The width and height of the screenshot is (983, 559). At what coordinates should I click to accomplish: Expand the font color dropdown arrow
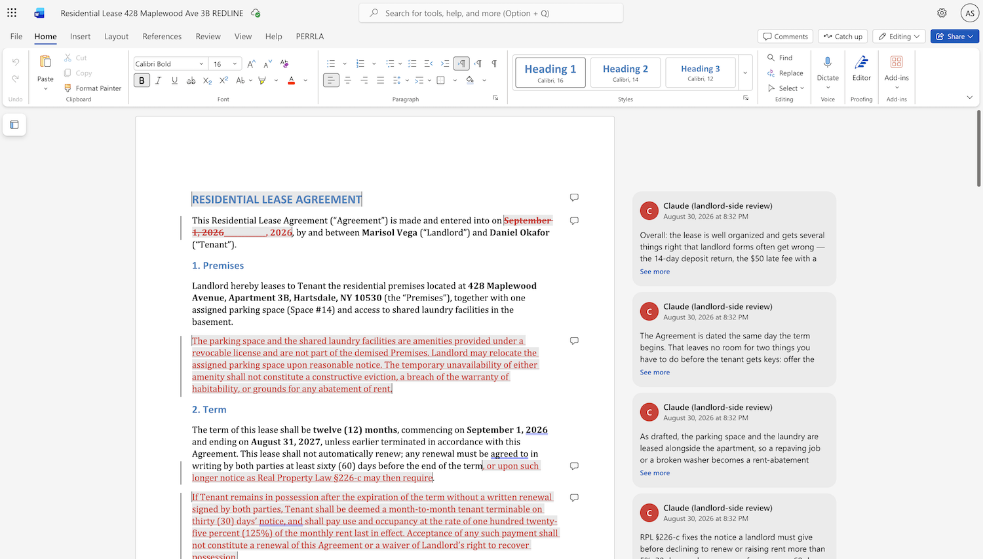[305, 81]
